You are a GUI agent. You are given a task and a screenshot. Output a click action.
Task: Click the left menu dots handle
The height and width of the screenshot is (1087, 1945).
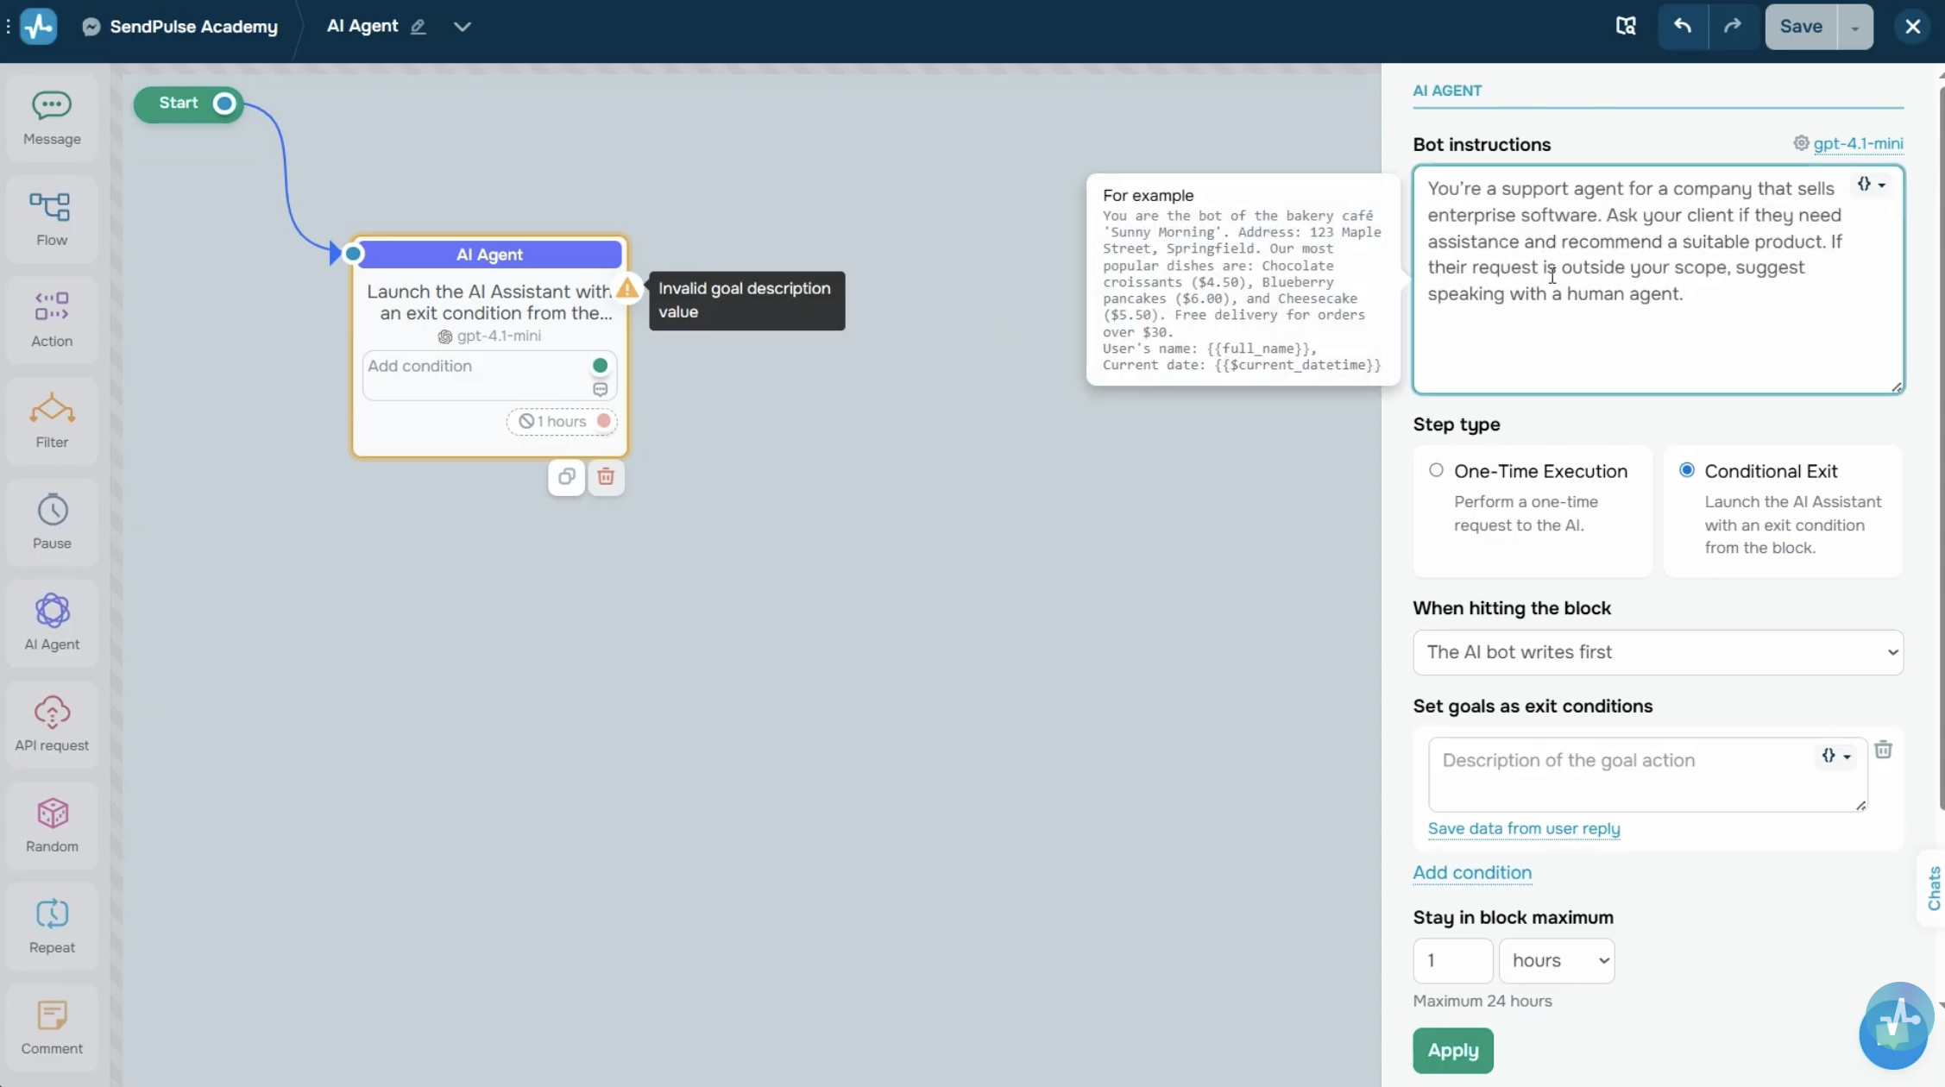pos(8,27)
